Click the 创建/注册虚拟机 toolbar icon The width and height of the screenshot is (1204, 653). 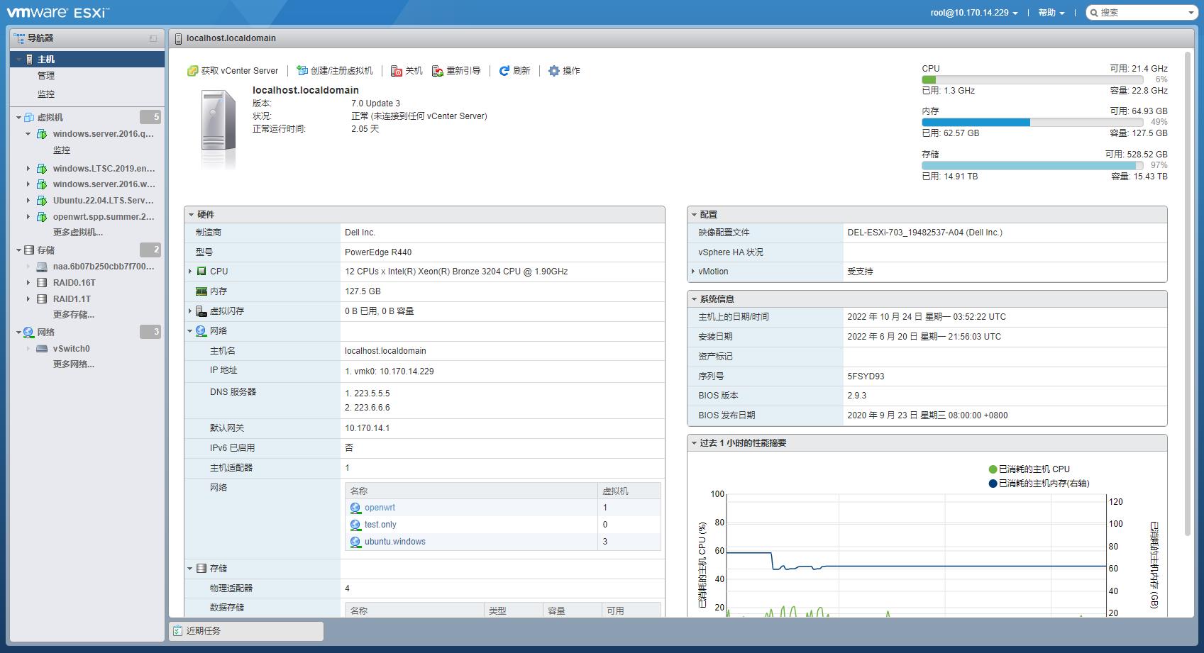tap(302, 71)
